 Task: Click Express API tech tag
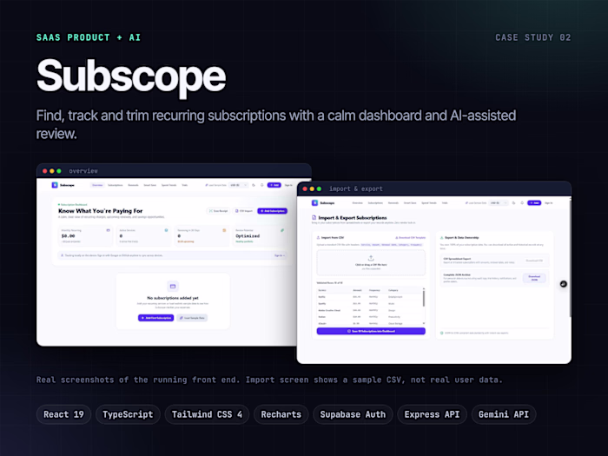coord(432,414)
